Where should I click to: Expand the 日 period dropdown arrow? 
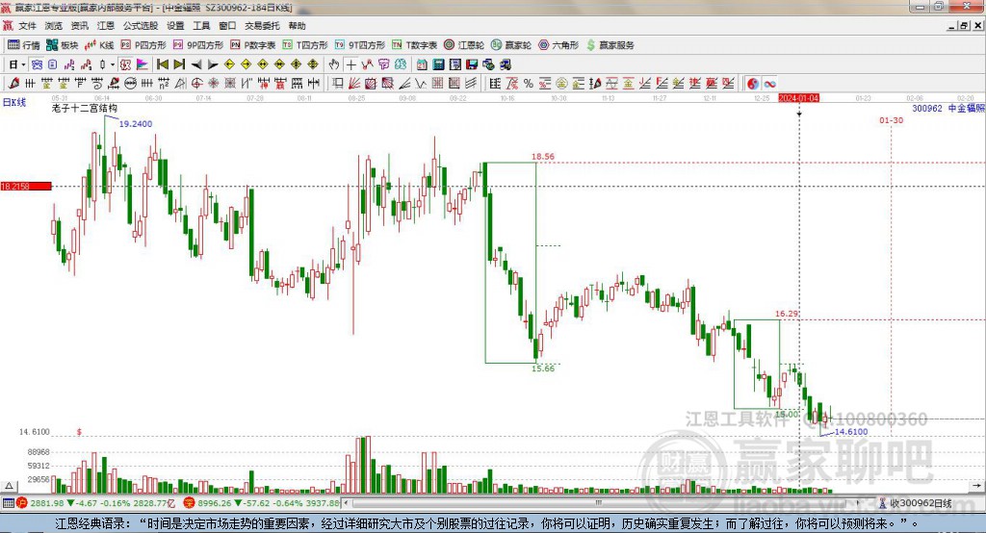[23, 64]
